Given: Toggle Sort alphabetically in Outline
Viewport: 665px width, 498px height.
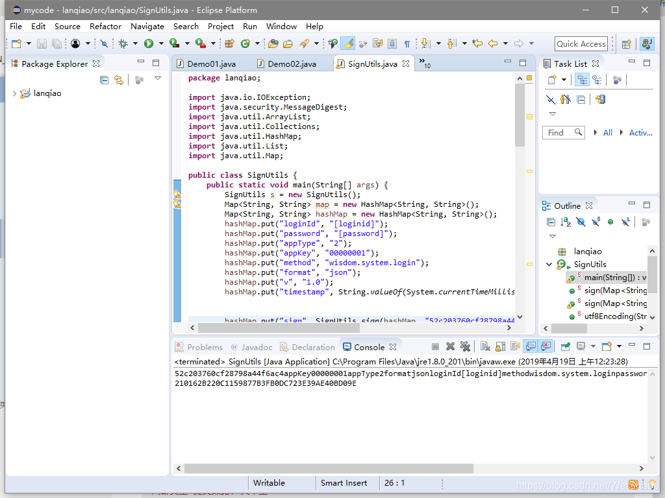Looking at the screenshot, I should point(566,222).
